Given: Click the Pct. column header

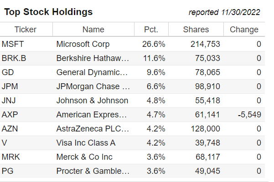Looking at the screenshot, I should (151, 30).
